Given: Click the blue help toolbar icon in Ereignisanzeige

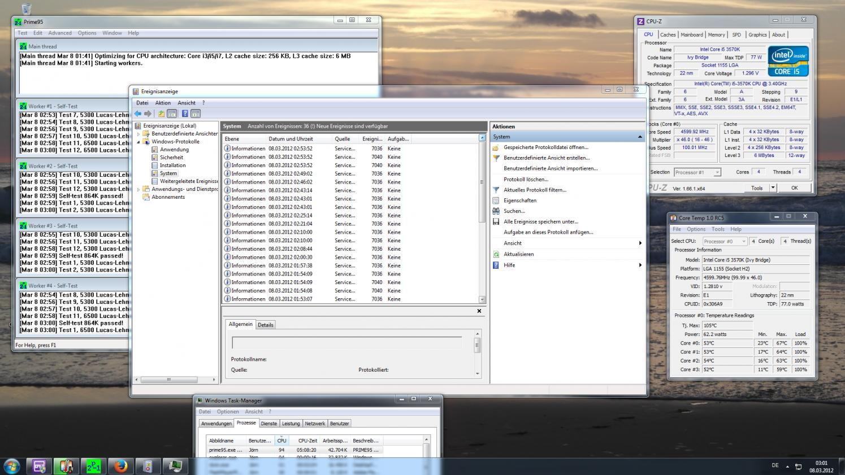Looking at the screenshot, I should coord(185,114).
